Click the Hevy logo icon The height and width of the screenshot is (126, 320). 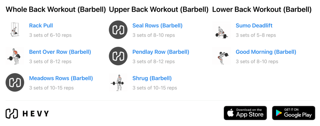pos(11,113)
